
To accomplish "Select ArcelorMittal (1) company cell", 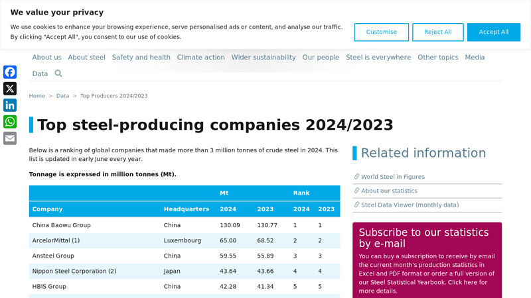I will tap(56, 240).
